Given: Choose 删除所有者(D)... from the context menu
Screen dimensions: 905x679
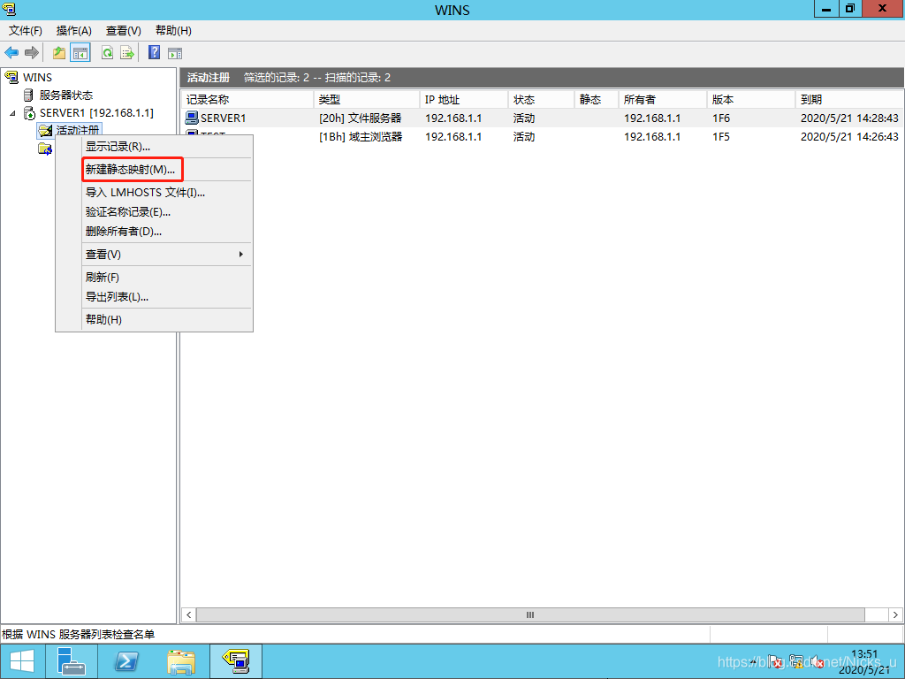Looking at the screenshot, I should pyautogui.click(x=166, y=232).
